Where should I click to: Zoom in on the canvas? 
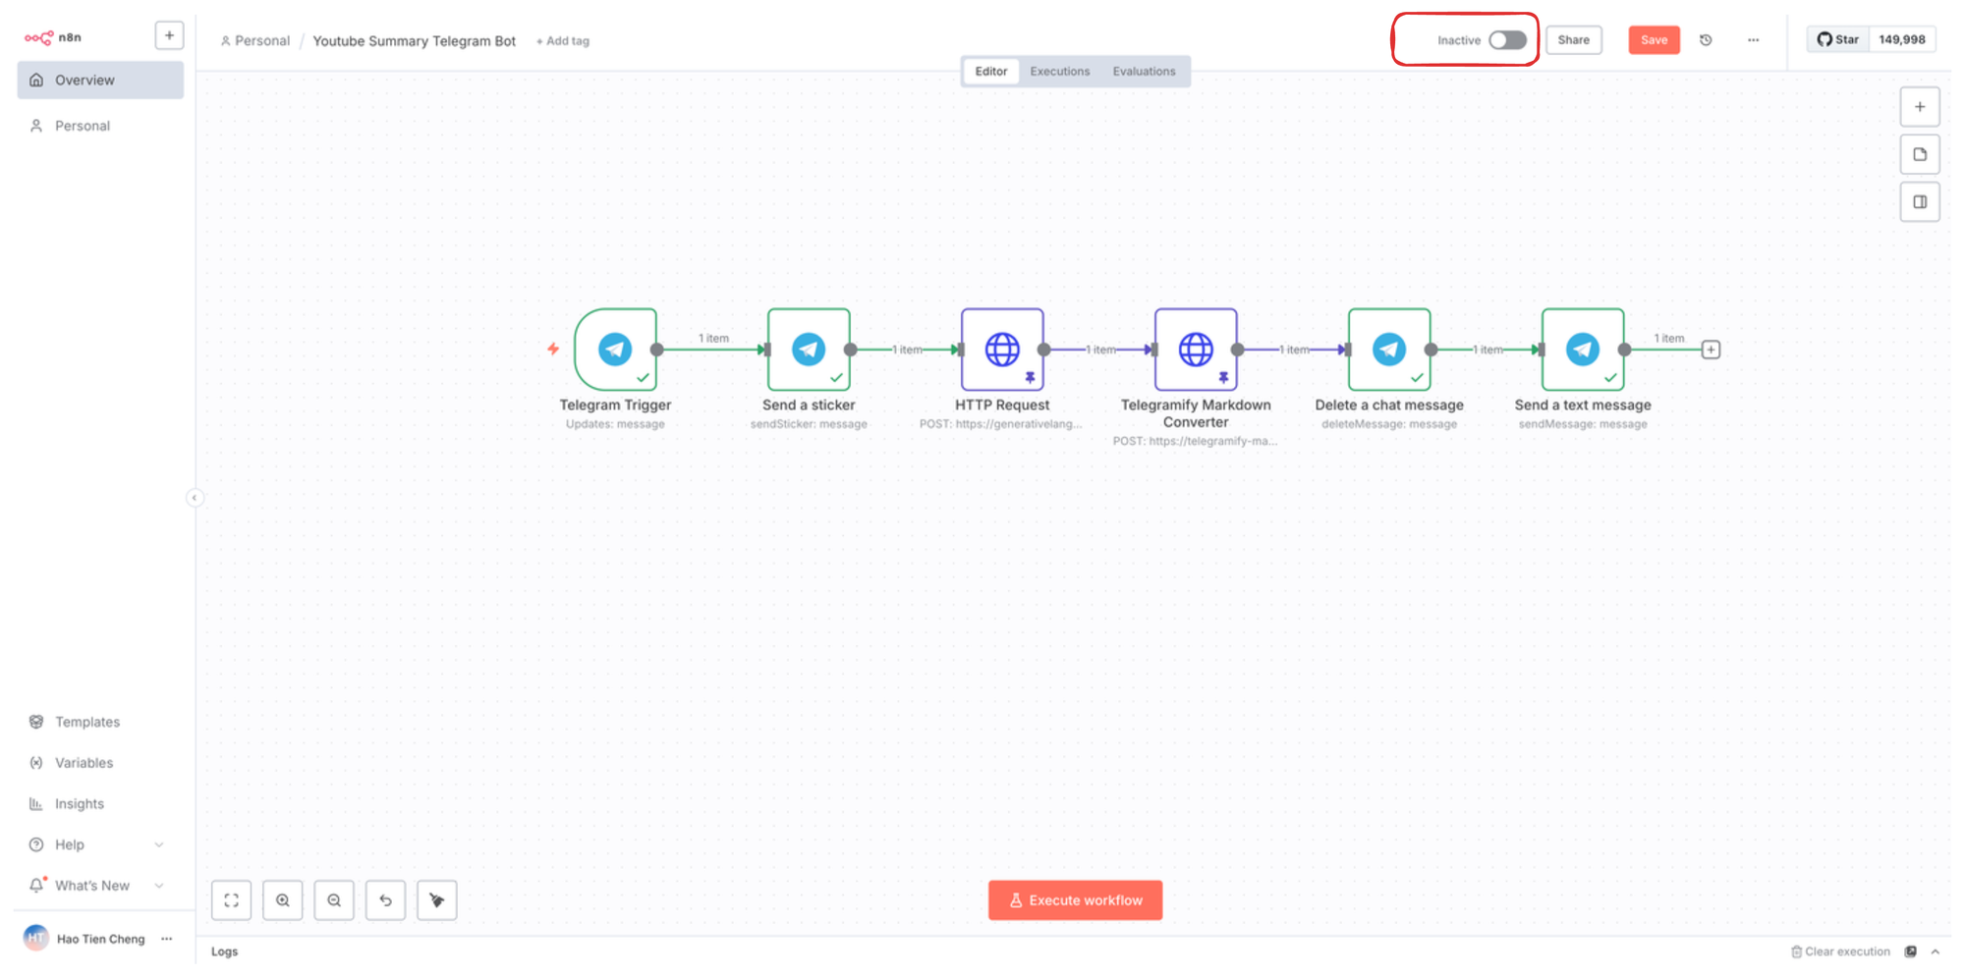283,900
